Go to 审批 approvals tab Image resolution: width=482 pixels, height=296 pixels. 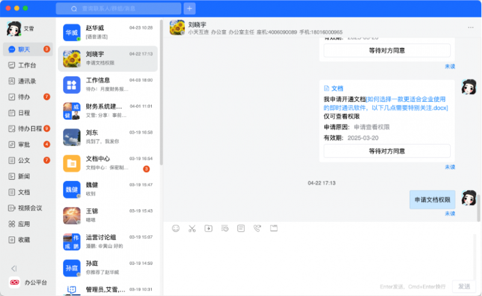pyautogui.click(x=24, y=144)
